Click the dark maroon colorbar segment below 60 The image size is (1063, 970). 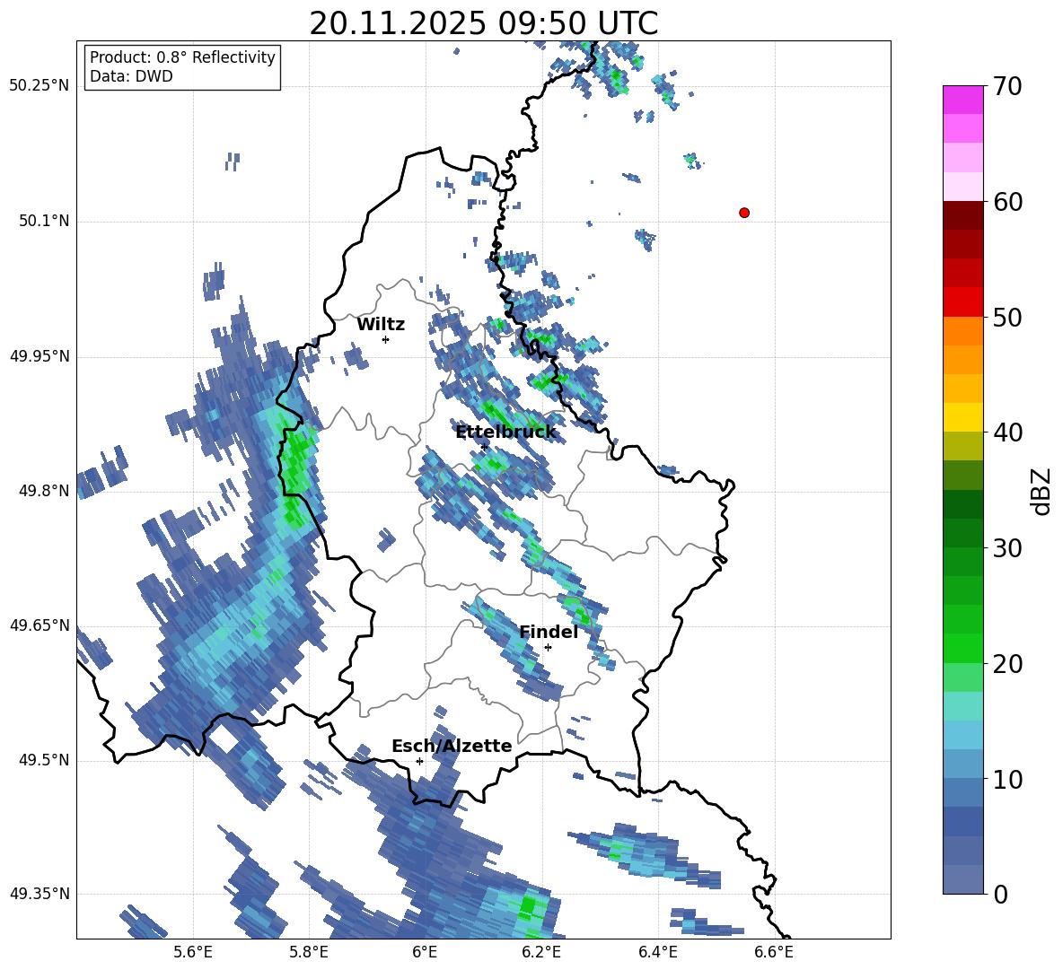[x=962, y=215]
